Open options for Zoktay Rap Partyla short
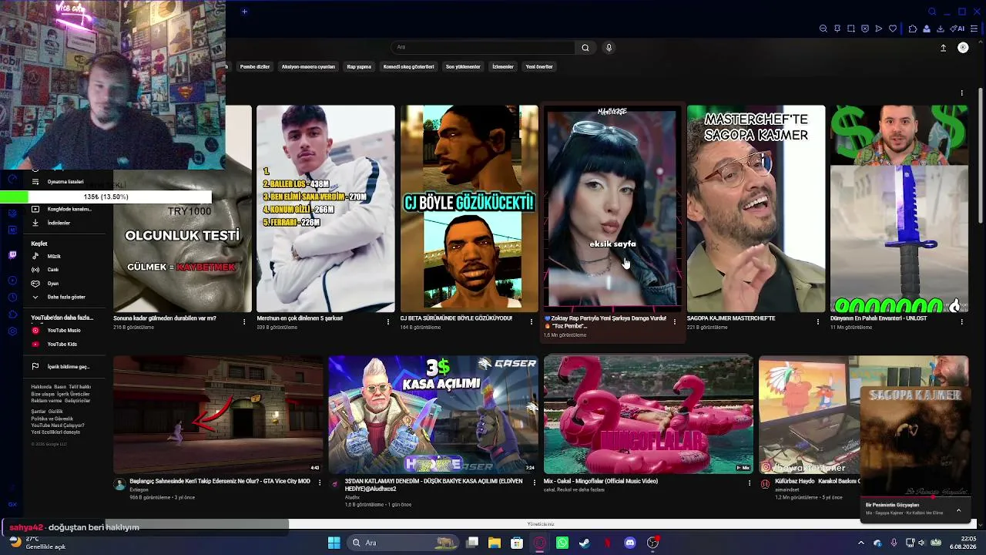The width and height of the screenshot is (986, 555). [675, 321]
